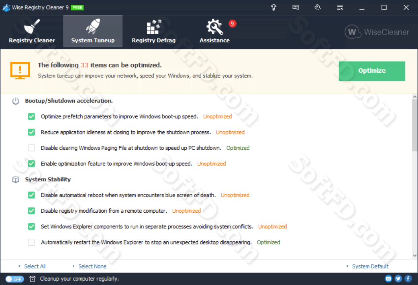The width and height of the screenshot is (418, 285).
Task: Click the cube icon beside System Stability
Action: [16, 179]
